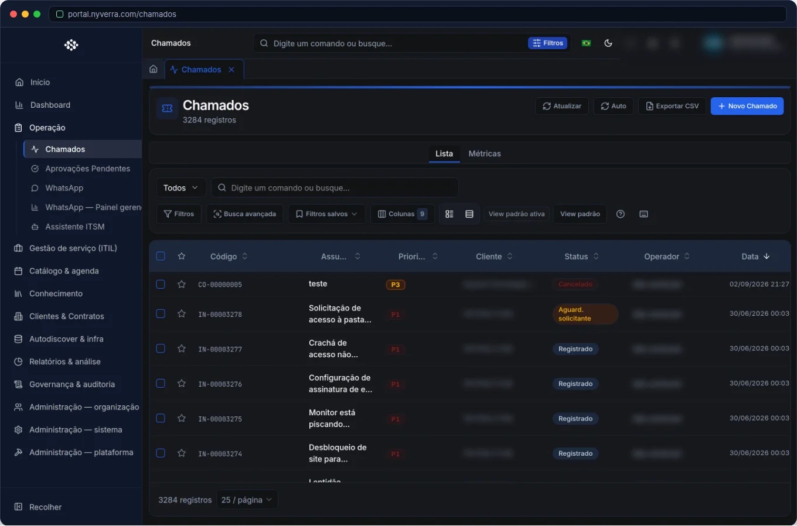Switch to the compact rows view icon
This screenshot has height=526, width=797.
[x=469, y=214]
